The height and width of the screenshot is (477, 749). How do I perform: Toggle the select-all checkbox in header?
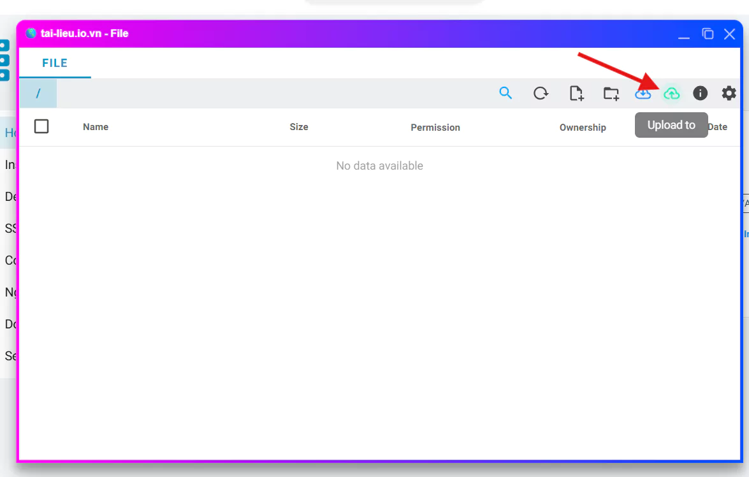point(41,126)
